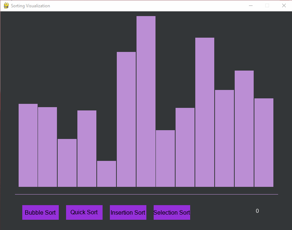This screenshot has width=292, height=230.
Task: Select the shortest bar in the chart
Action: [x=107, y=174]
